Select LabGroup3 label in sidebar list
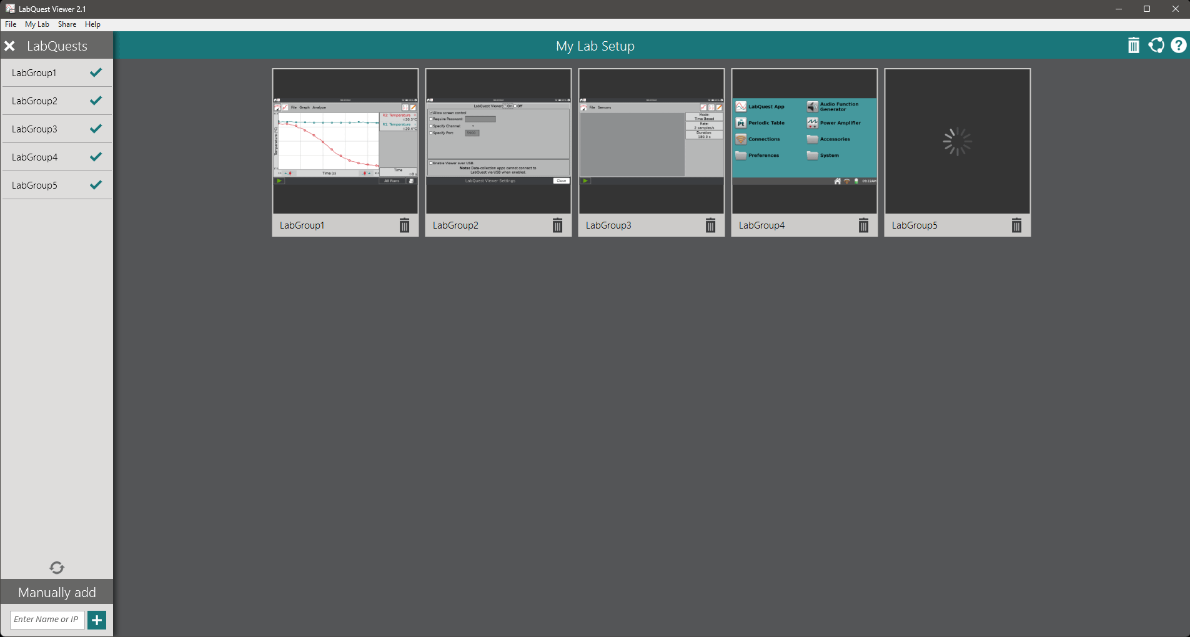Screen dimensions: 1190x637 click(34, 129)
